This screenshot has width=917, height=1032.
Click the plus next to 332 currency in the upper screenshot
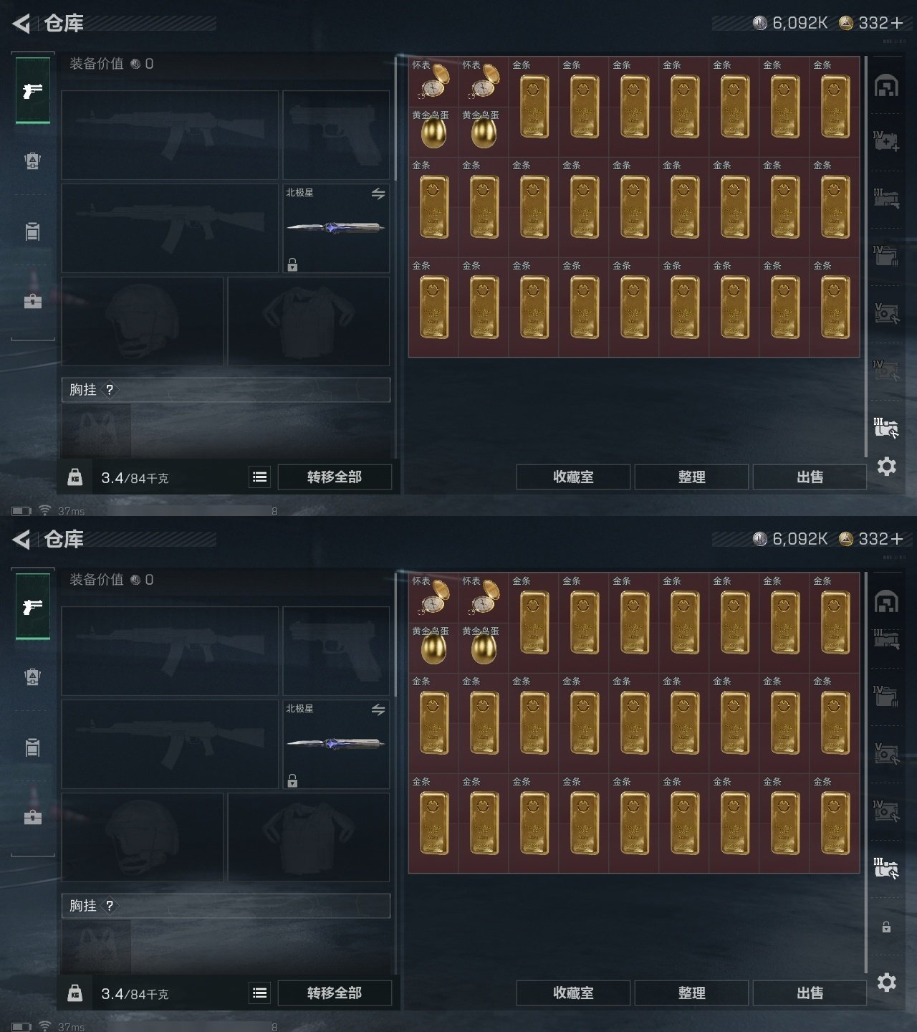point(897,23)
